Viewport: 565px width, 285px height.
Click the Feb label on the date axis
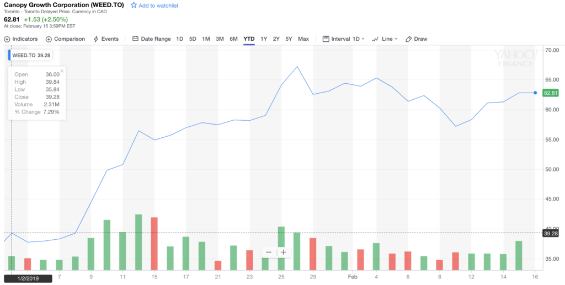(x=353, y=277)
